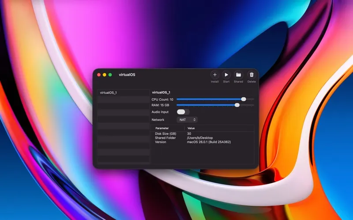The height and width of the screenshot is (220, 353).
Task: Click the virtualOS window title
Action: [x=127, y=75]
